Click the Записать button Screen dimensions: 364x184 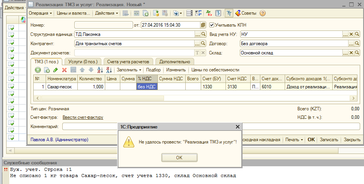click(x=329, y=140)
